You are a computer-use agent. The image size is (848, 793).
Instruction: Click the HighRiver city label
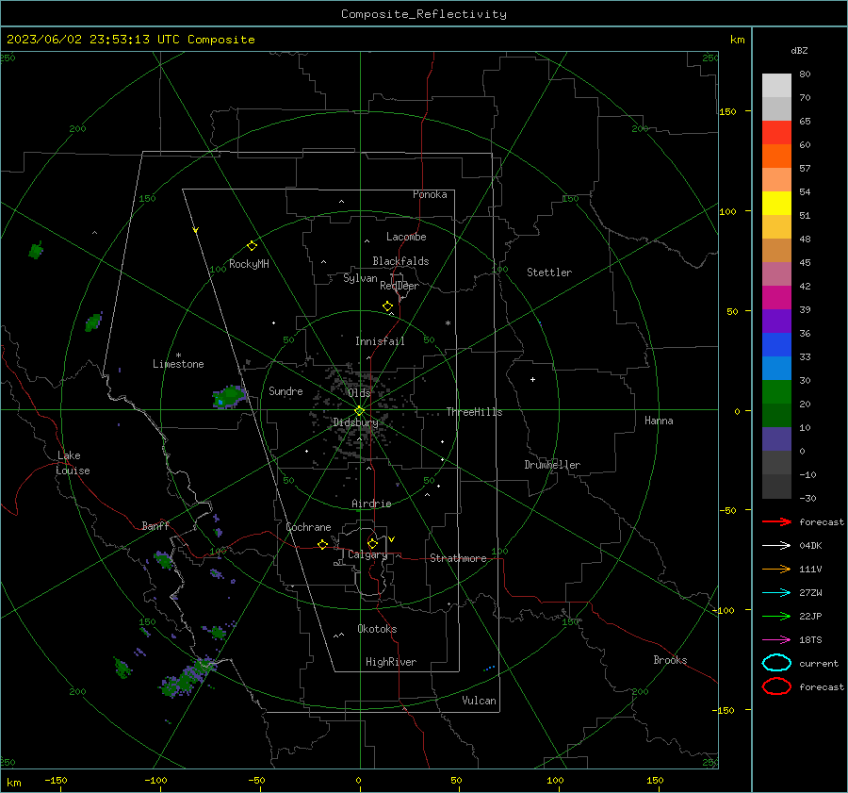391,662
